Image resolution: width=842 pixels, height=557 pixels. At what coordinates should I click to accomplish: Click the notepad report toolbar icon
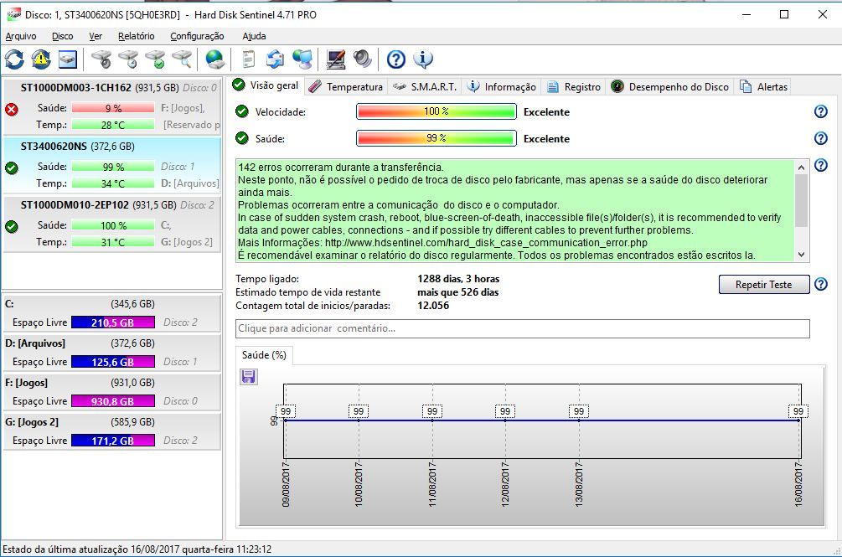248,59
